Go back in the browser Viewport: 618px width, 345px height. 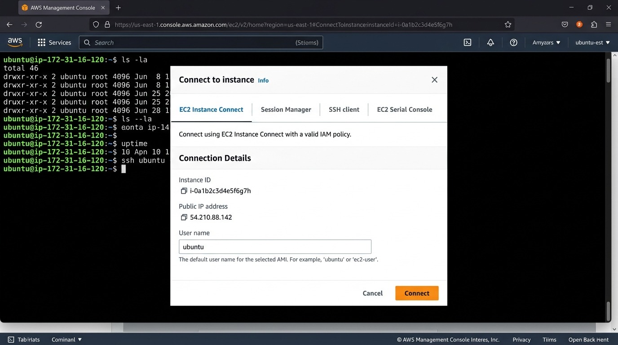coord(9,25)
